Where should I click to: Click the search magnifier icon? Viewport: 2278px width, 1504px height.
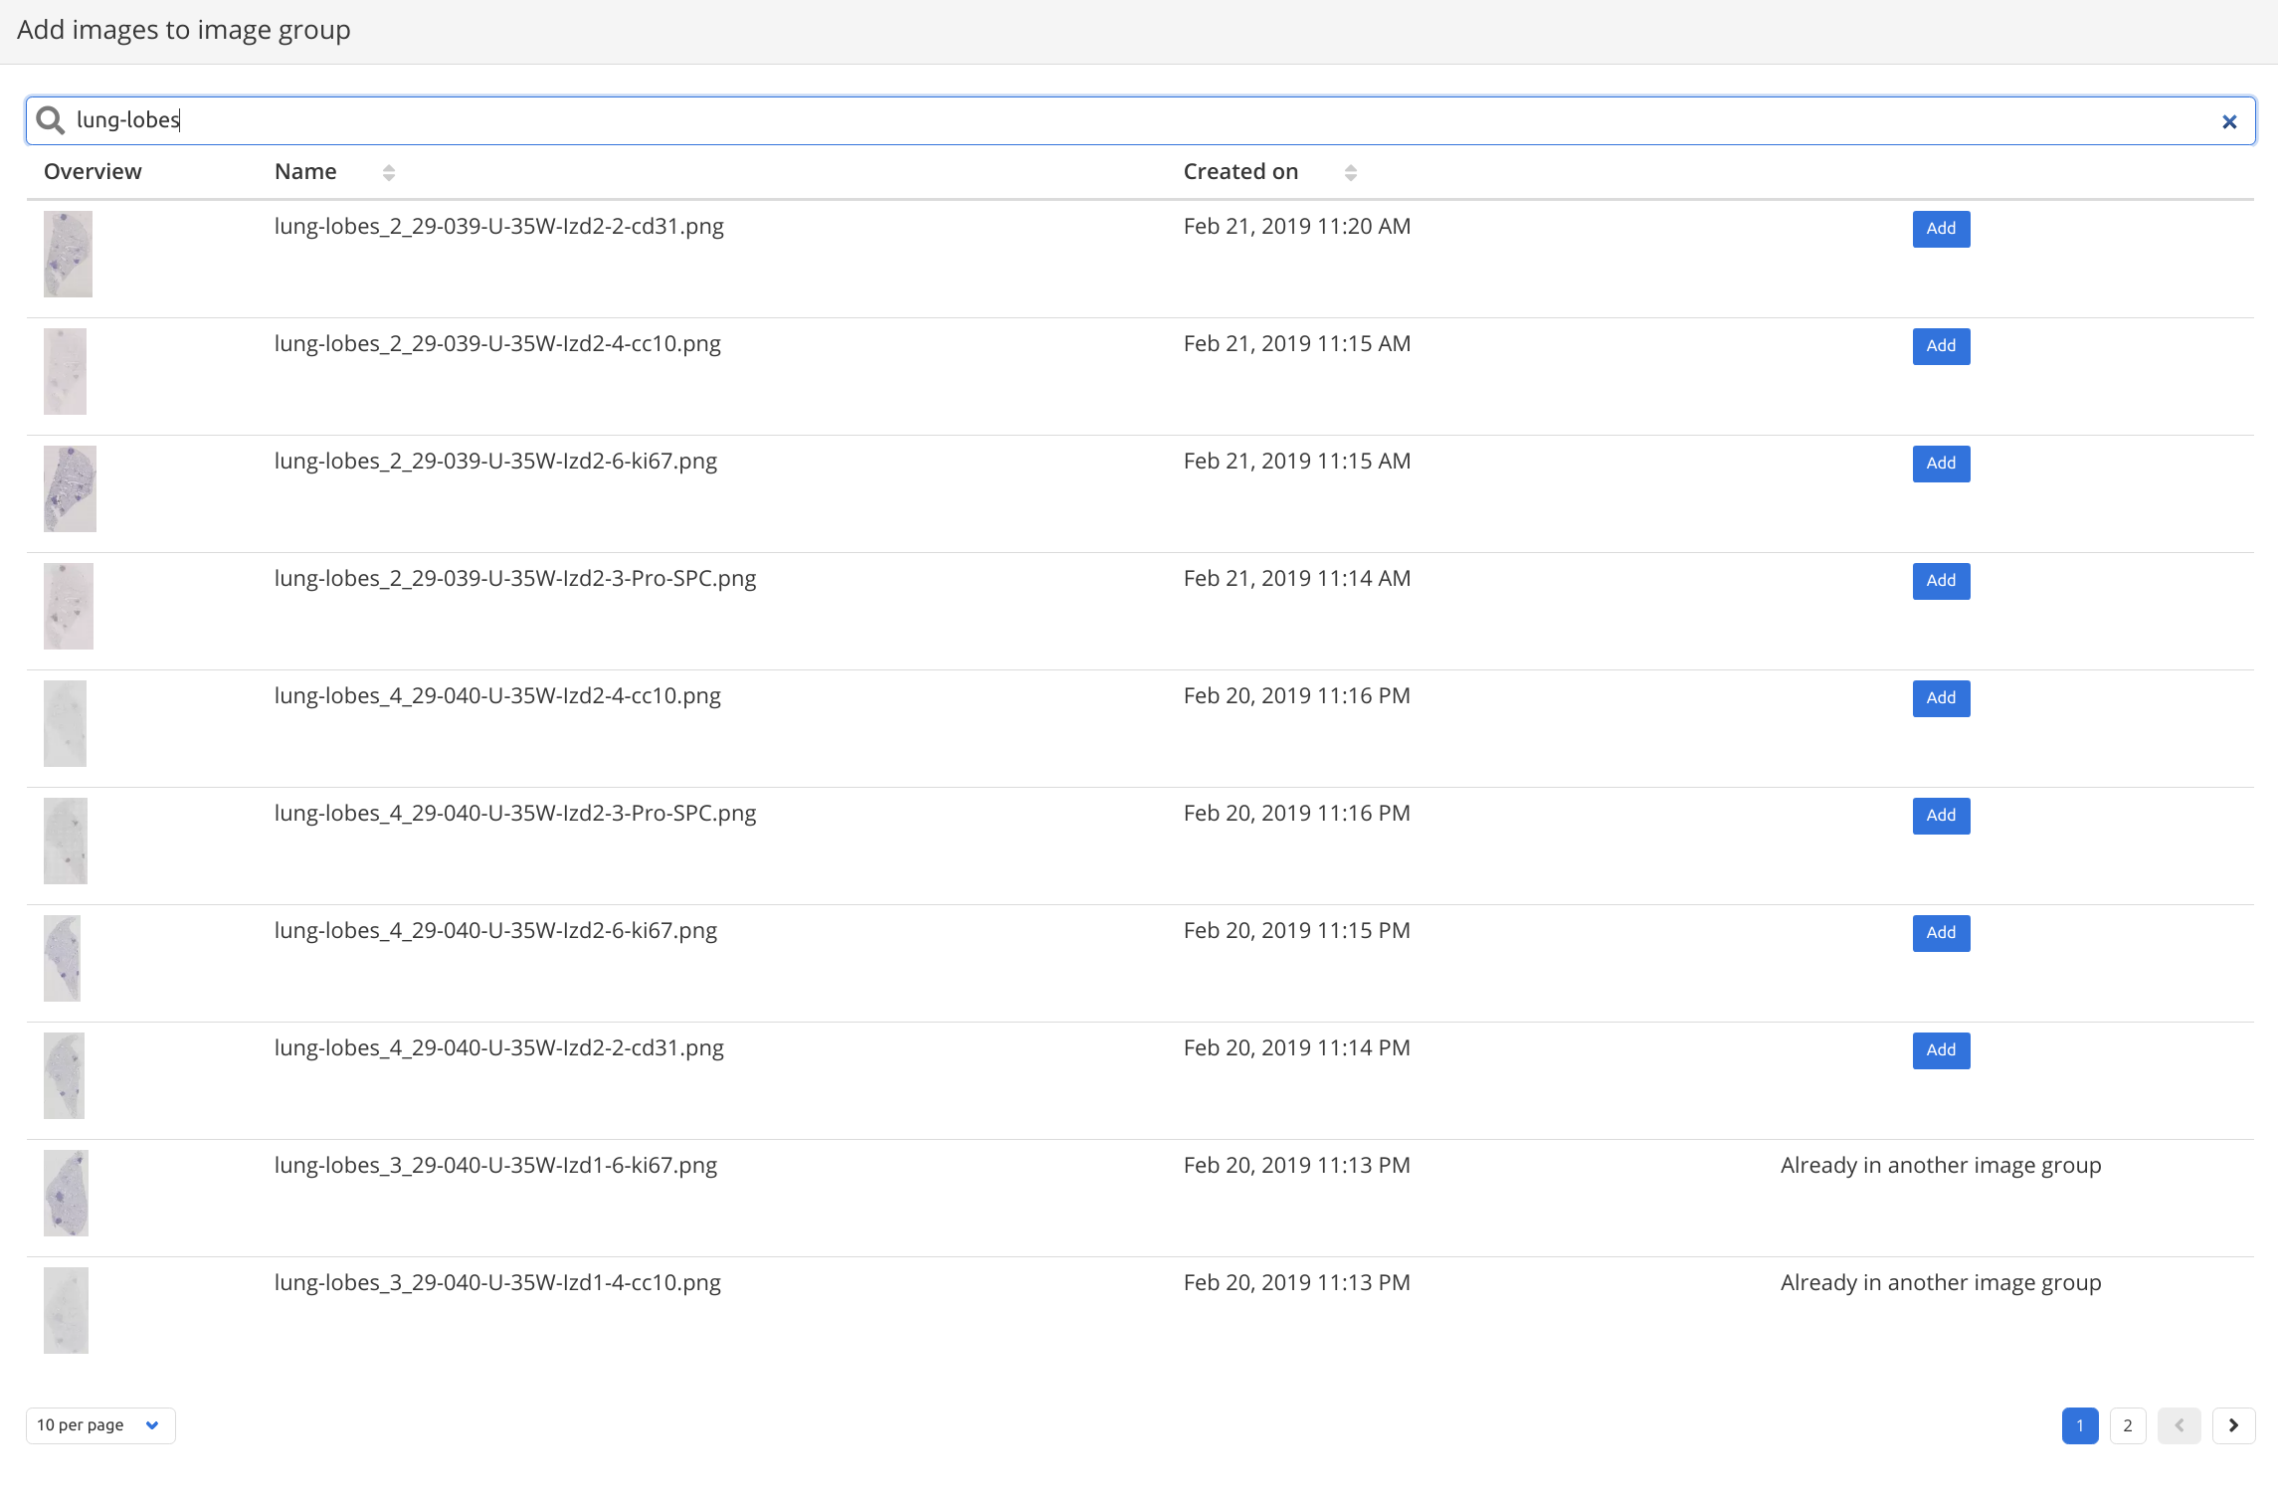click(x=50, y=120)
